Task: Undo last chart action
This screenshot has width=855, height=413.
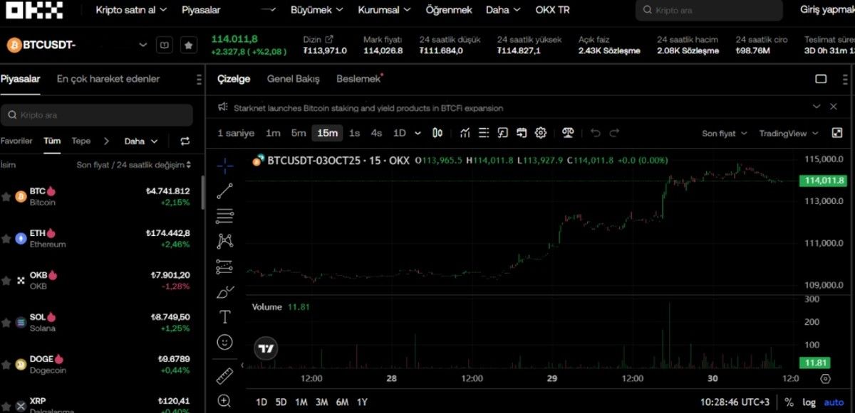Action: (x=596, y=133)
